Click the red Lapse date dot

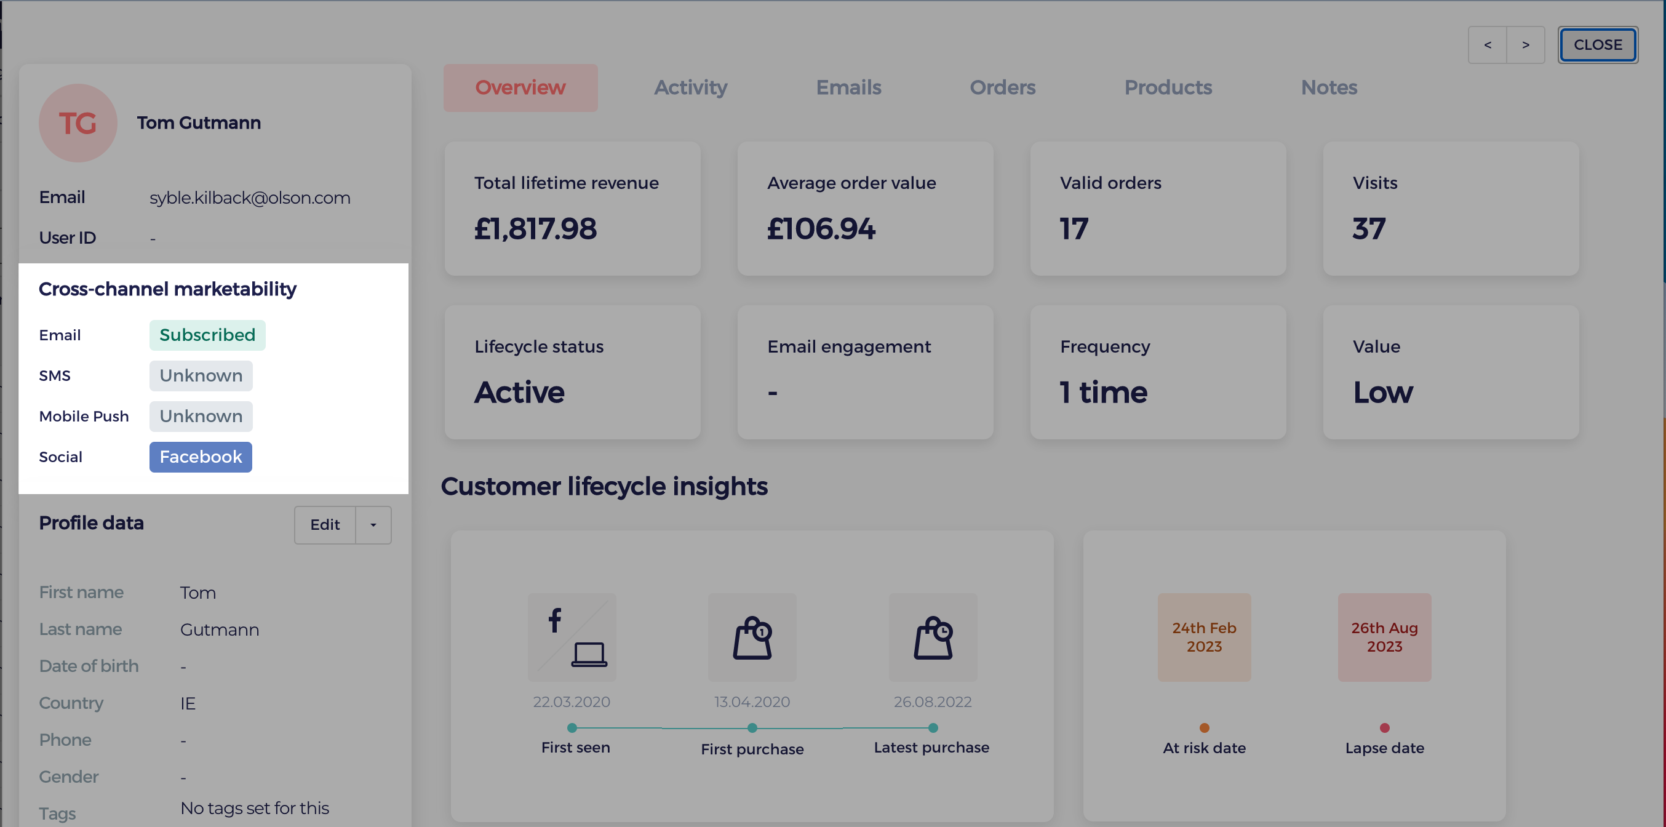coord(1384,728)
